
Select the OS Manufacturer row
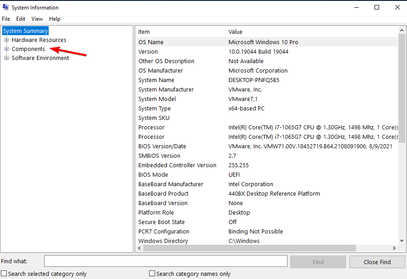click(x=268, y=71)
